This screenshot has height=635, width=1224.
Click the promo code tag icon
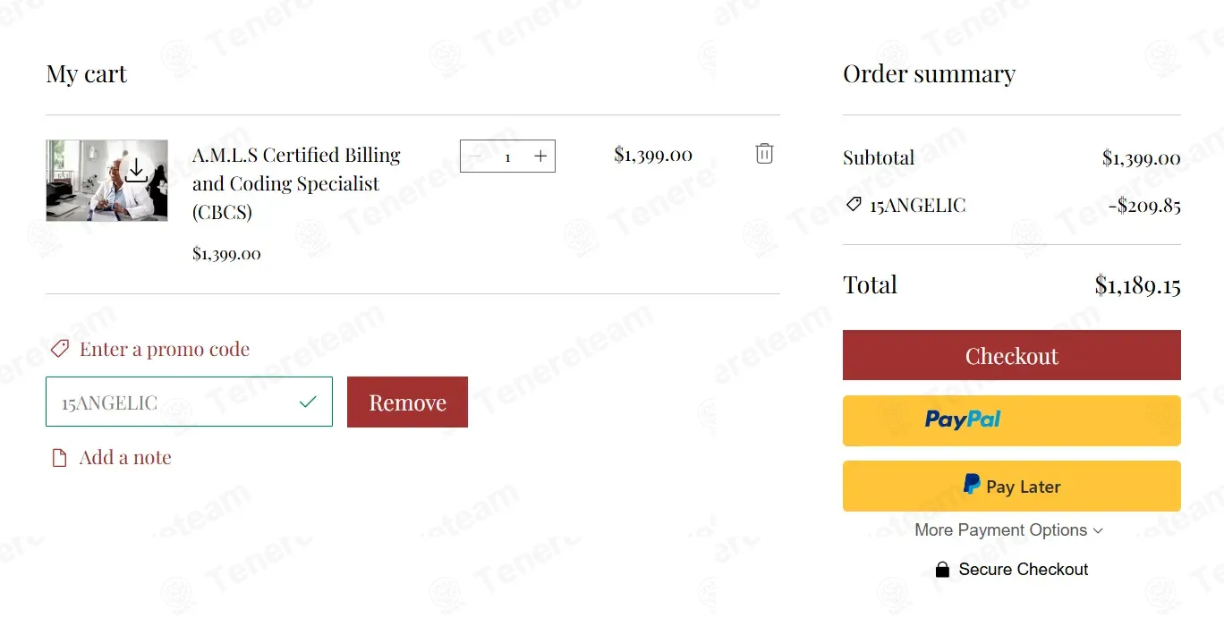point(60,349)
